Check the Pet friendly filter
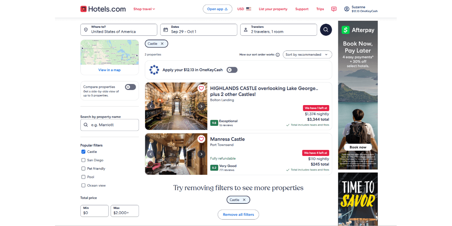The width and height of the screenshot is (452, 226). coord(83,169)
